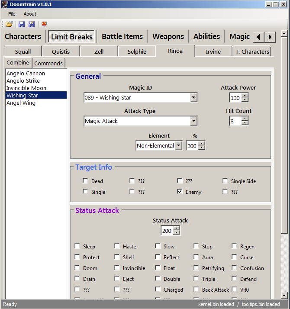
Task: Enable the Dead target checkbox
Action: pyautogui.click(x=85, y=181)
